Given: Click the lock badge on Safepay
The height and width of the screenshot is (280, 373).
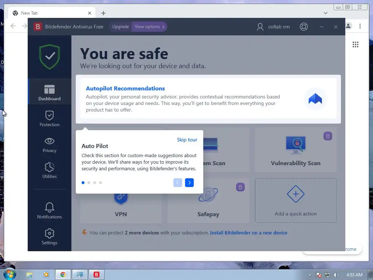Looking at the screenshot, I should click(240, 187).
